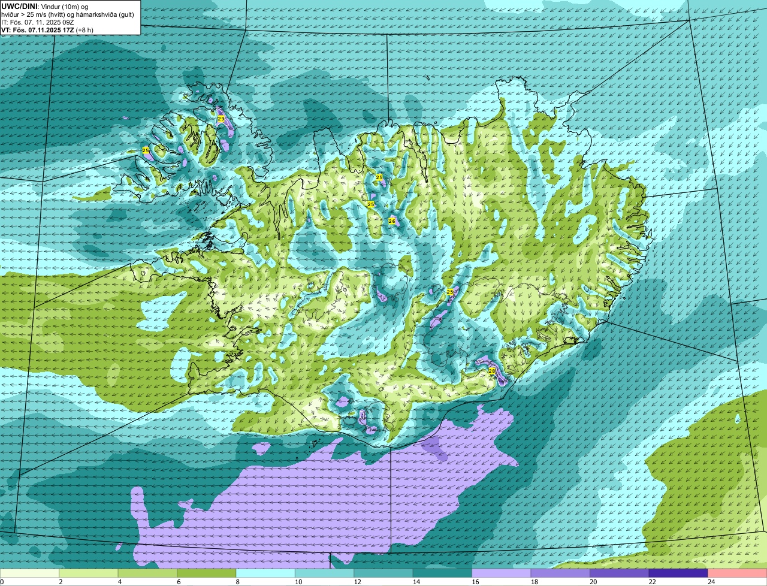
Task: Select the 4–6 m/s green legend swatch
Action: (147, 573)
